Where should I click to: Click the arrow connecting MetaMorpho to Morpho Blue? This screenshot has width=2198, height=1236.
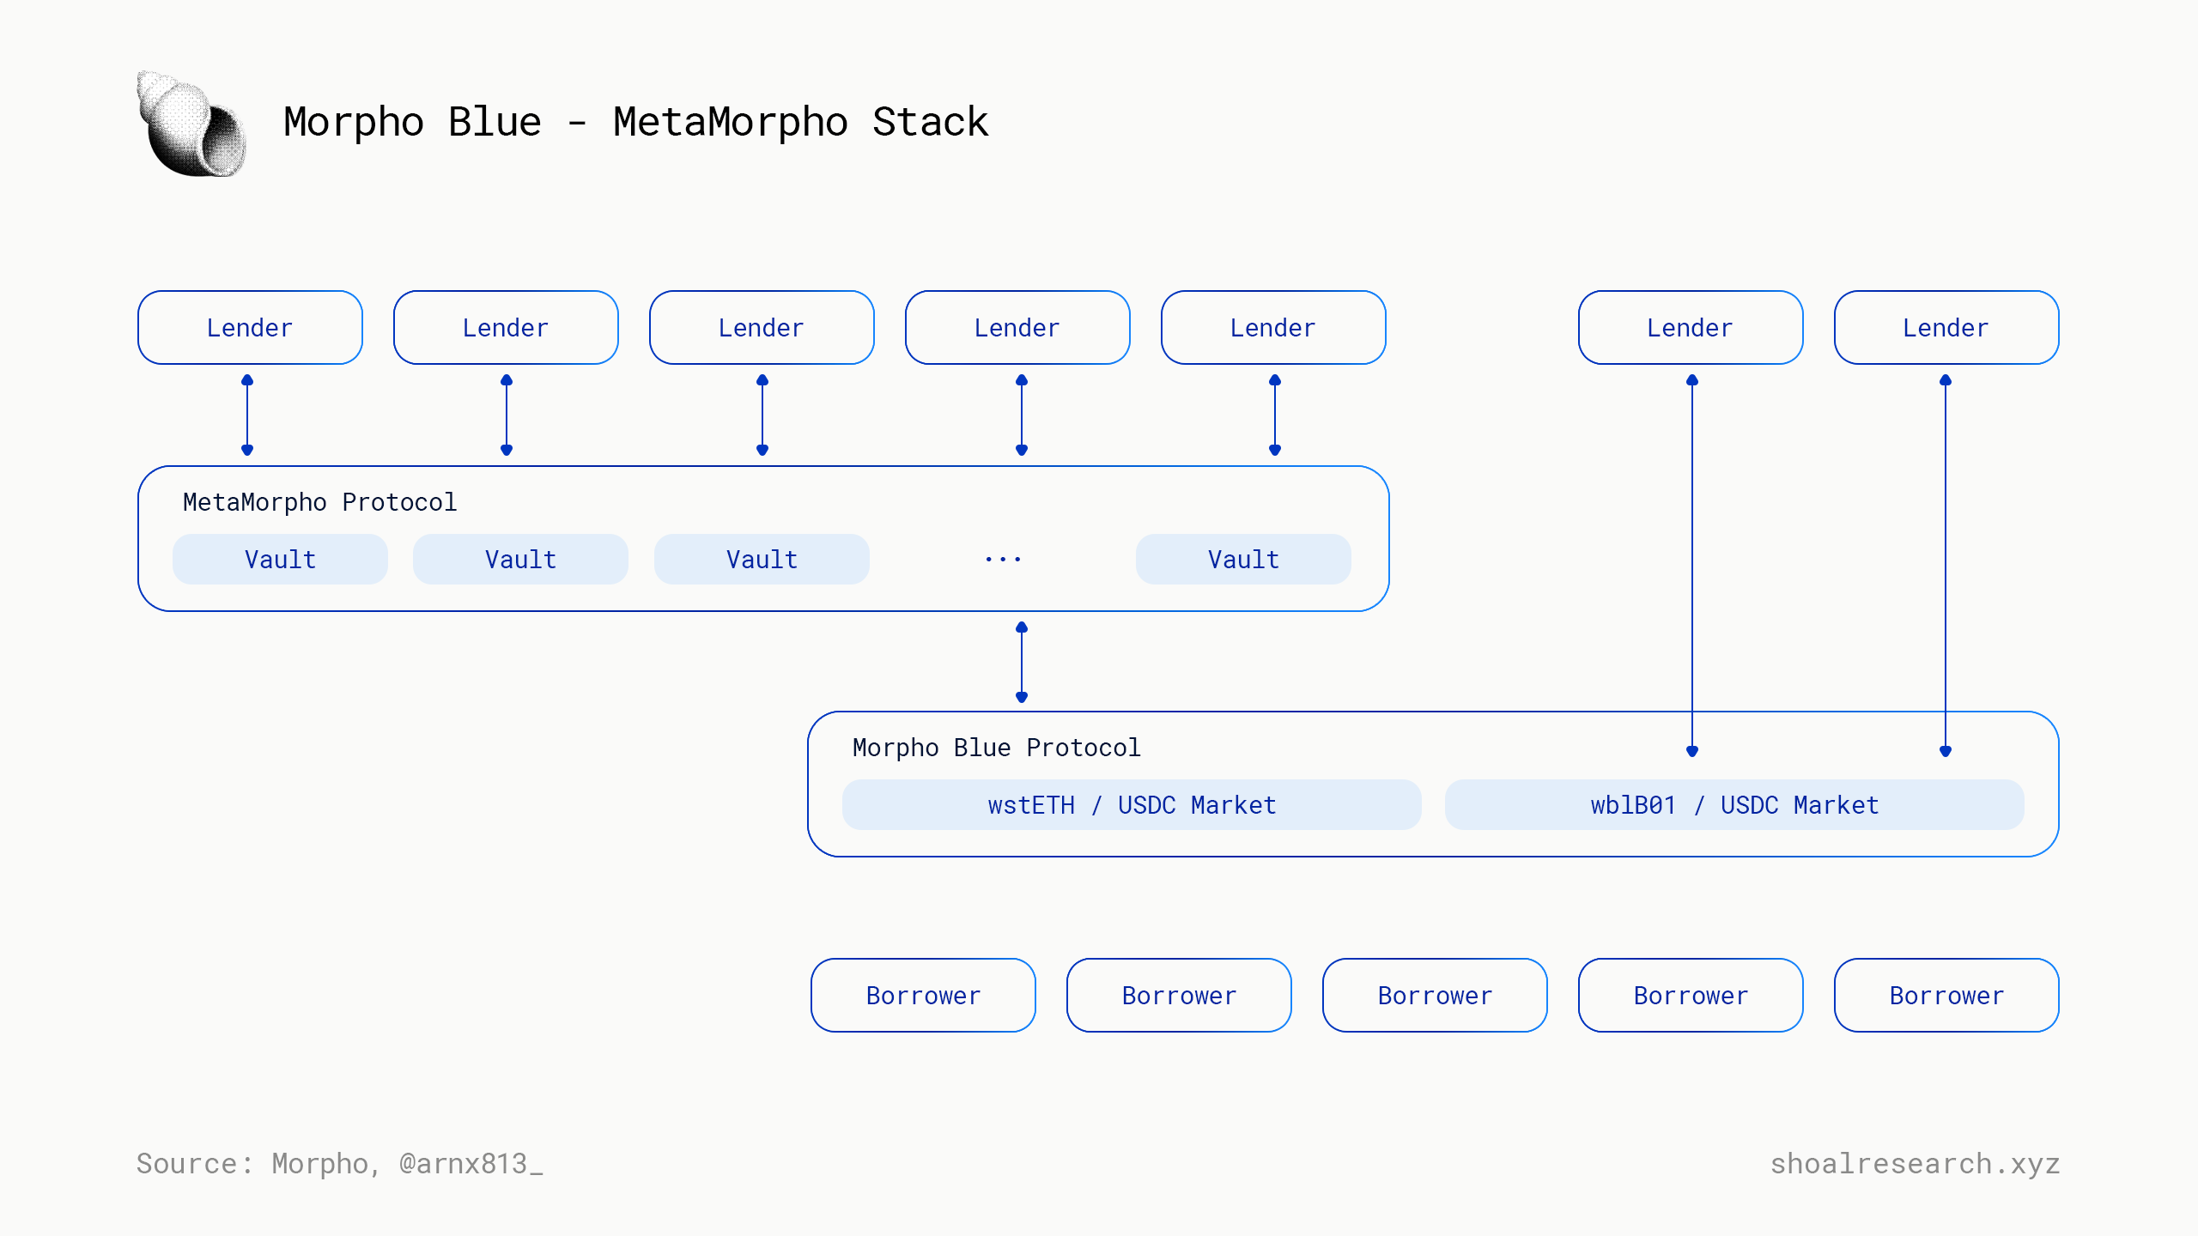(x=1022, y=662)
